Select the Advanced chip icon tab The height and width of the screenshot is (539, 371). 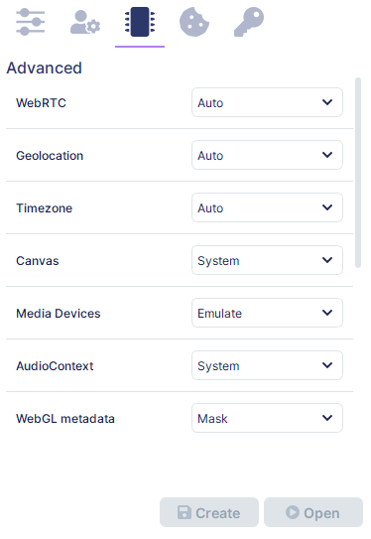point(140,22)
